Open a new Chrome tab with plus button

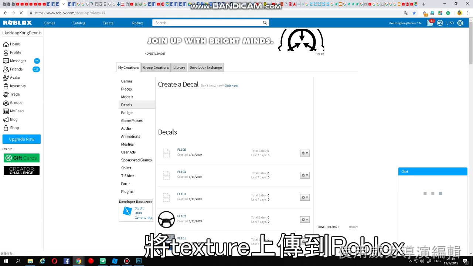(x=423, y=4)
